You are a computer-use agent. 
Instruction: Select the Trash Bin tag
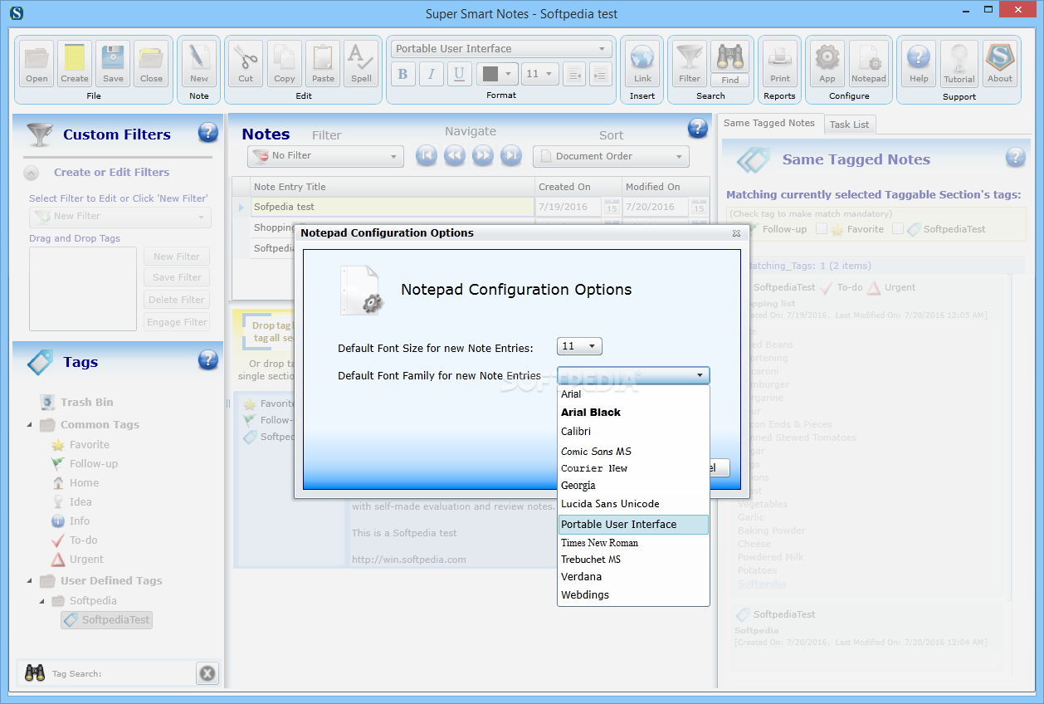coord(86,403)
